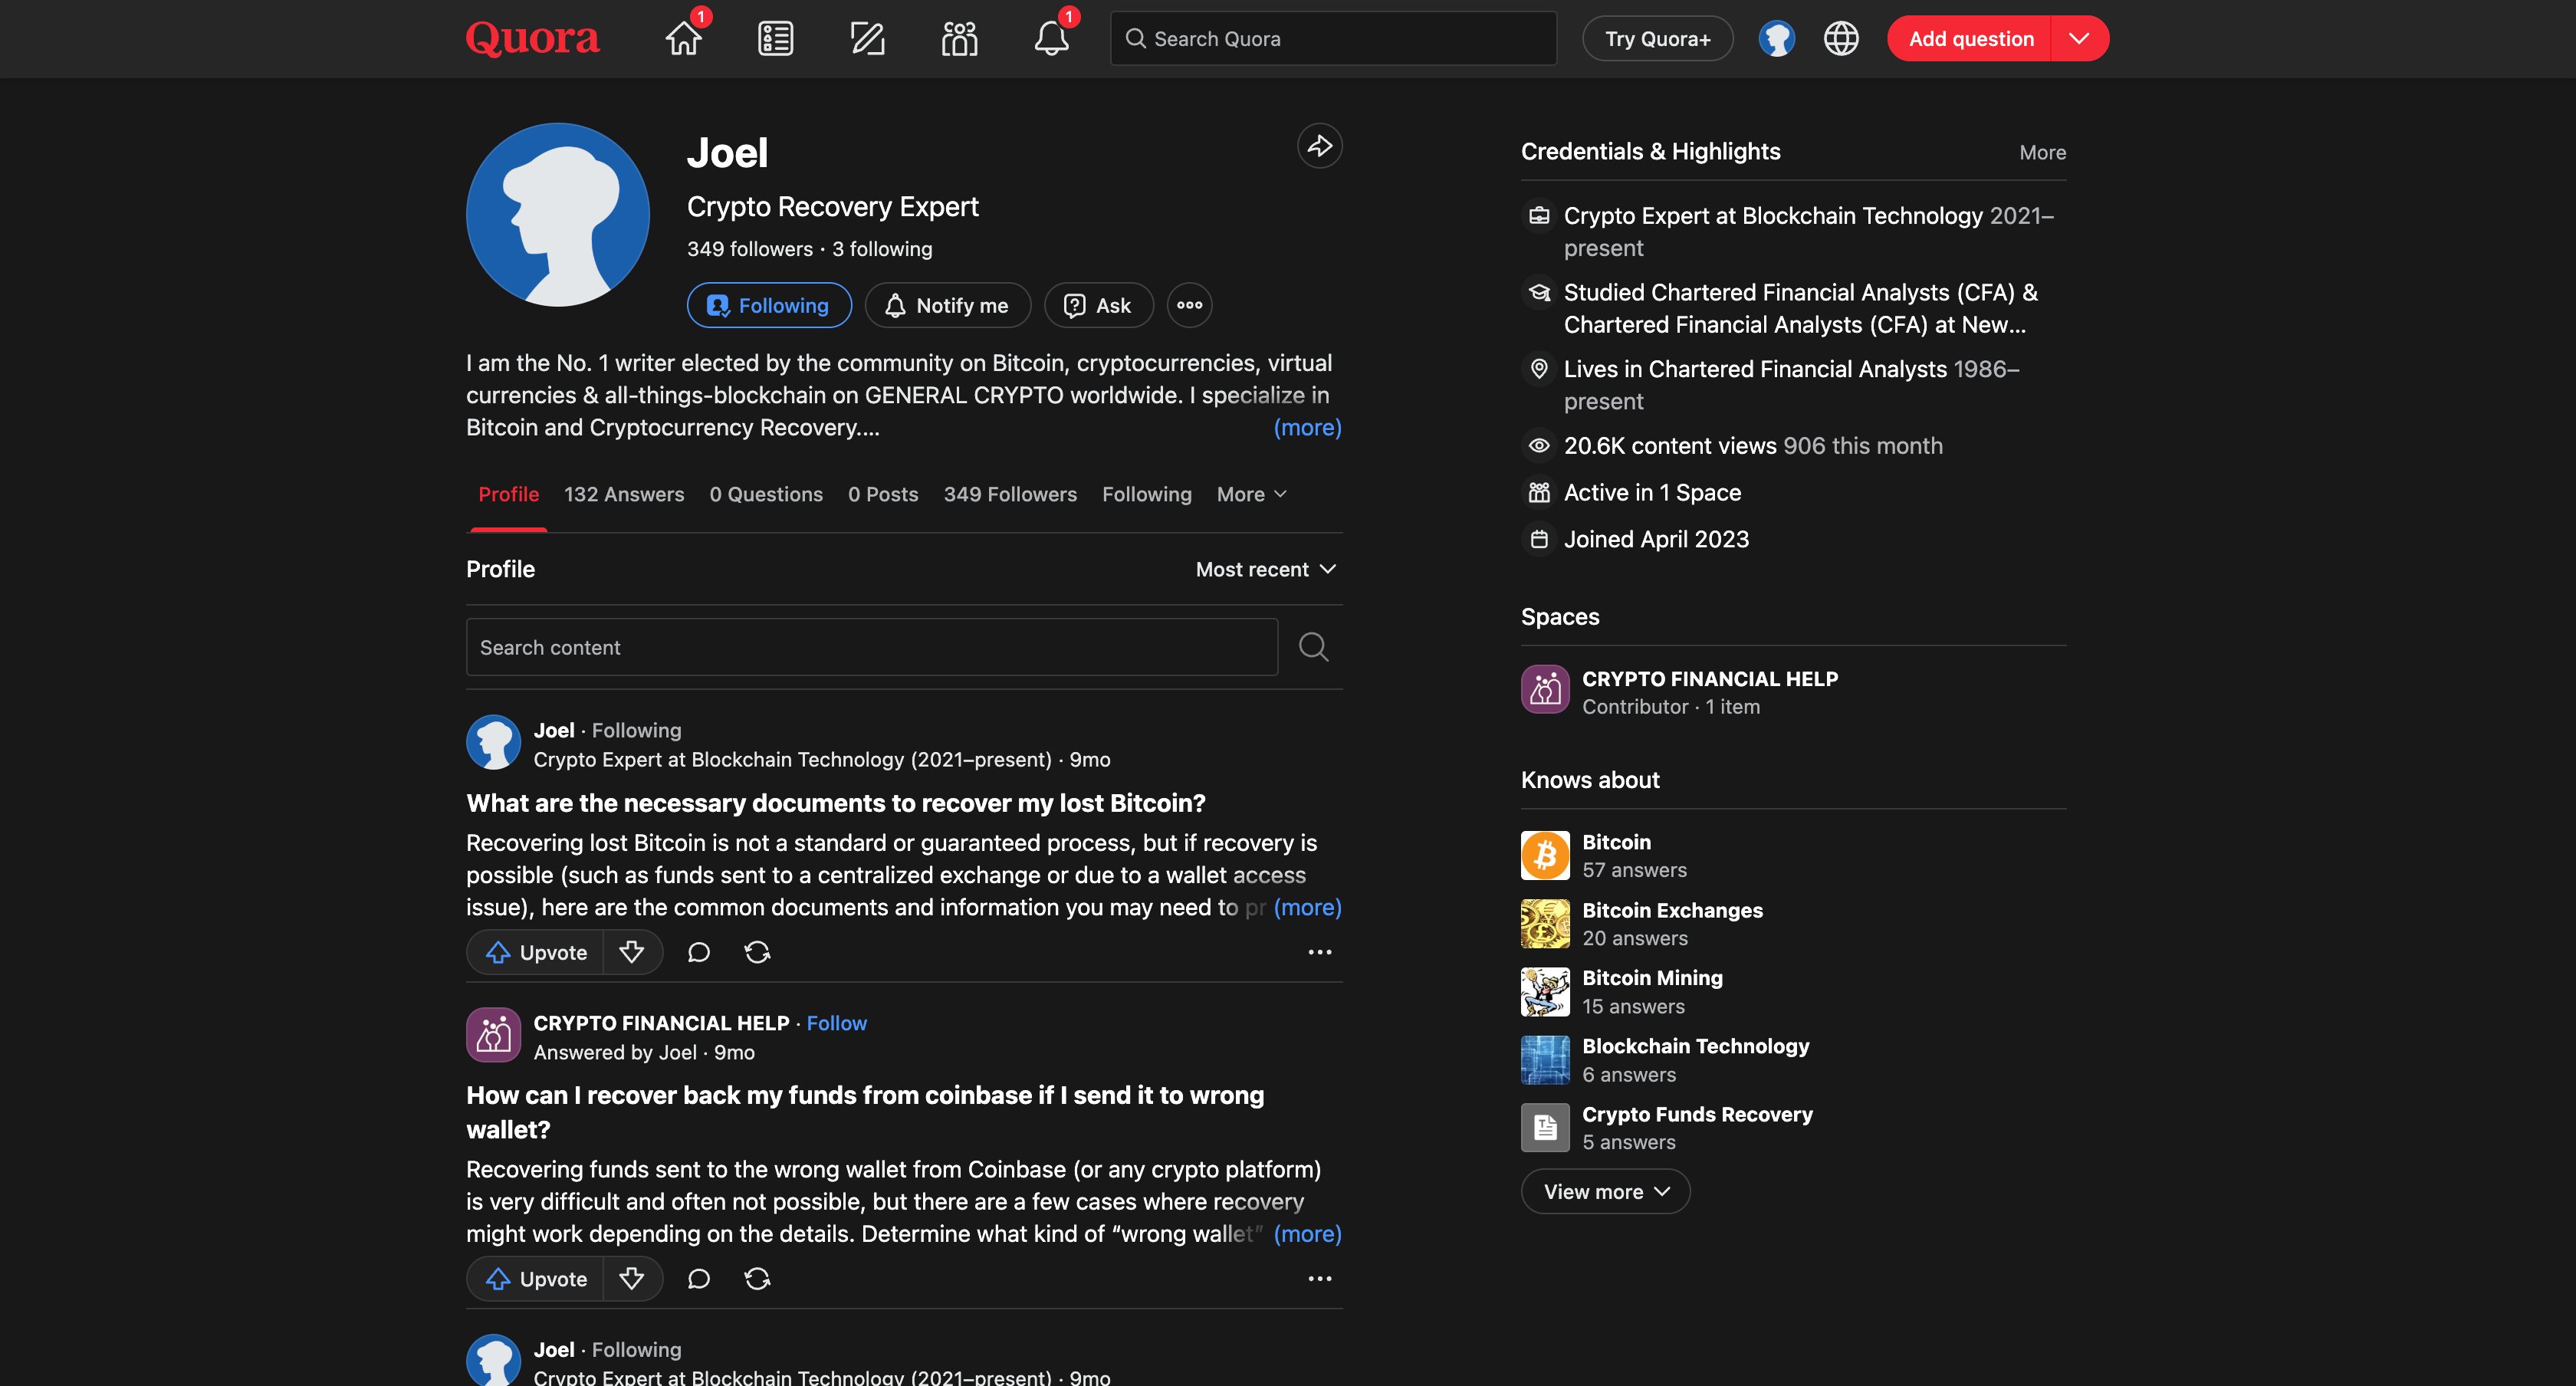Open the language globe icon
Image resolution: width=2576 pixels, height=1386 pixels.
1841,38
